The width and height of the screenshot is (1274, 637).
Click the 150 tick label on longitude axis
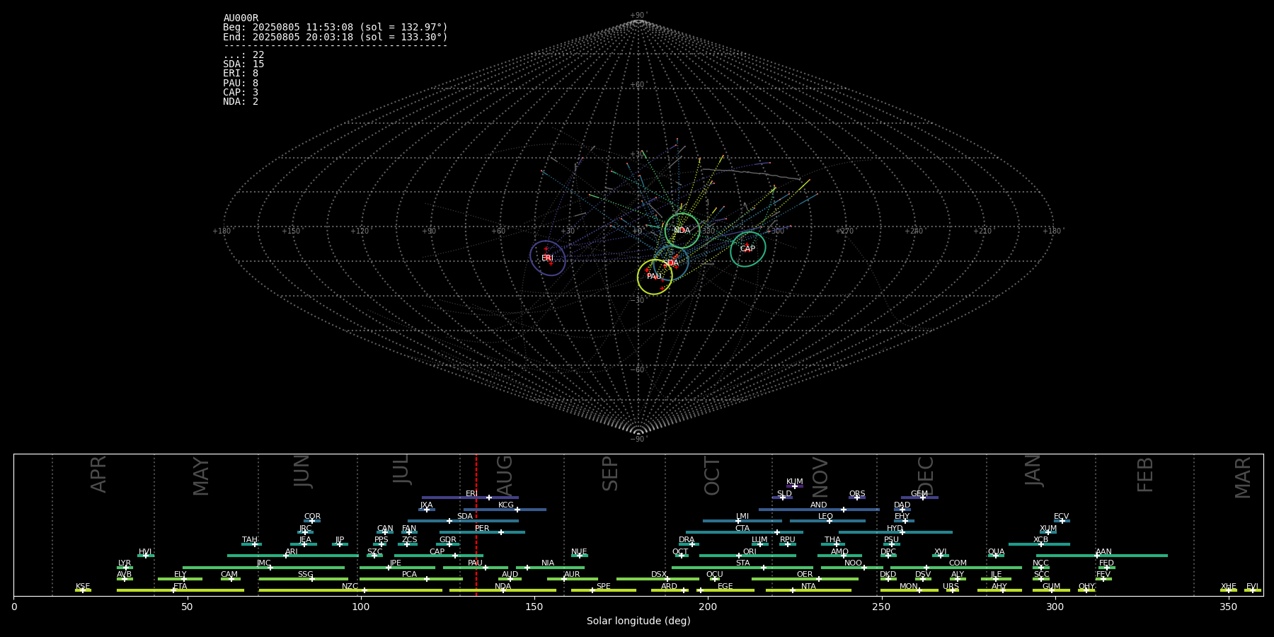click(x=534, y=607)
